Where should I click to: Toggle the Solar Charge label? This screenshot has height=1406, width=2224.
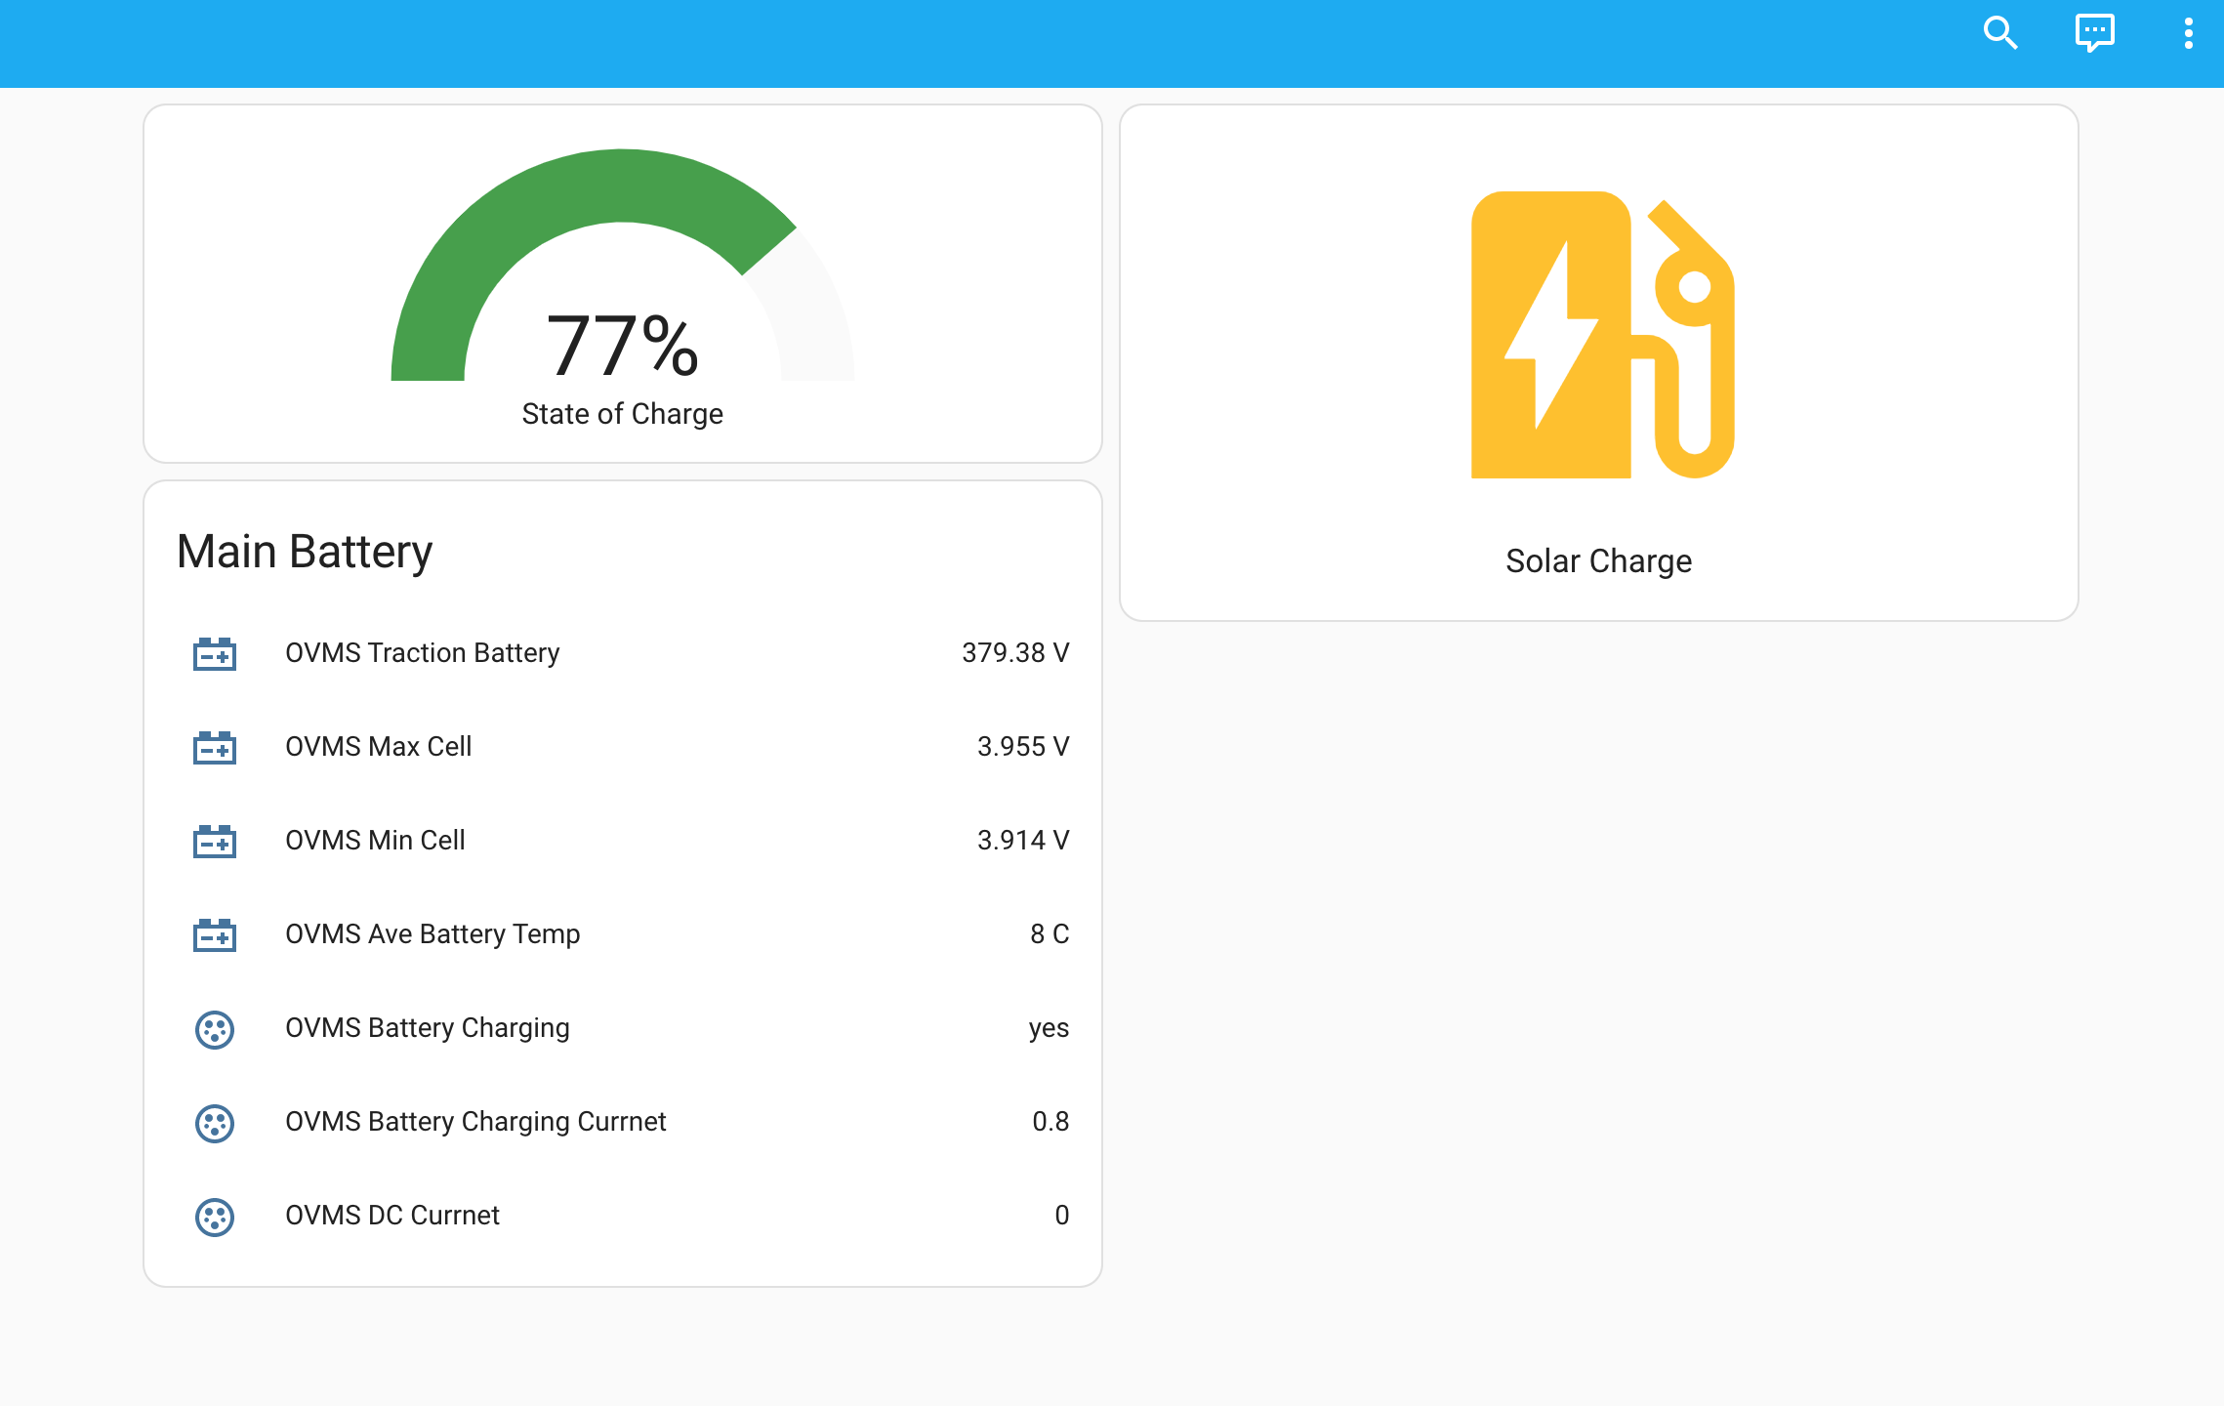pyautogui.click(x=1598, y=561)
